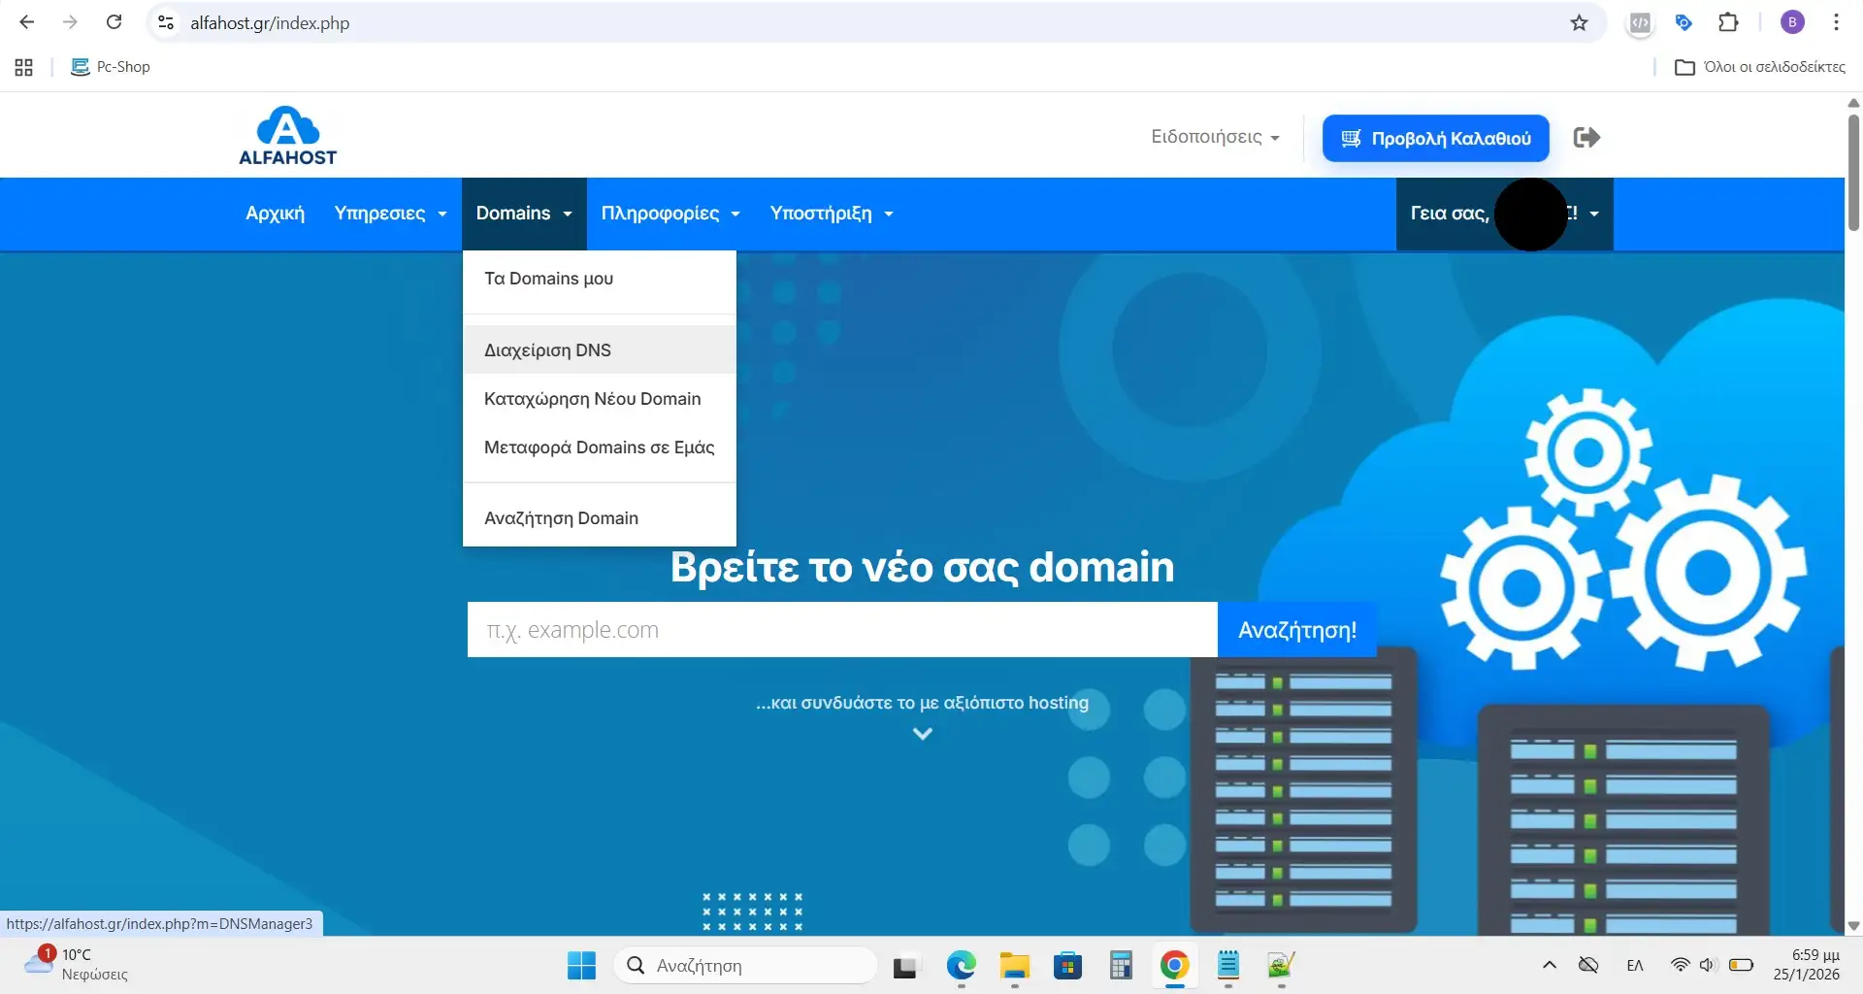Screen dimensions: 1863x994
Task: Open Όλοι οι σελιδοδείκτες folder
Action: [x=1759, y=67]
